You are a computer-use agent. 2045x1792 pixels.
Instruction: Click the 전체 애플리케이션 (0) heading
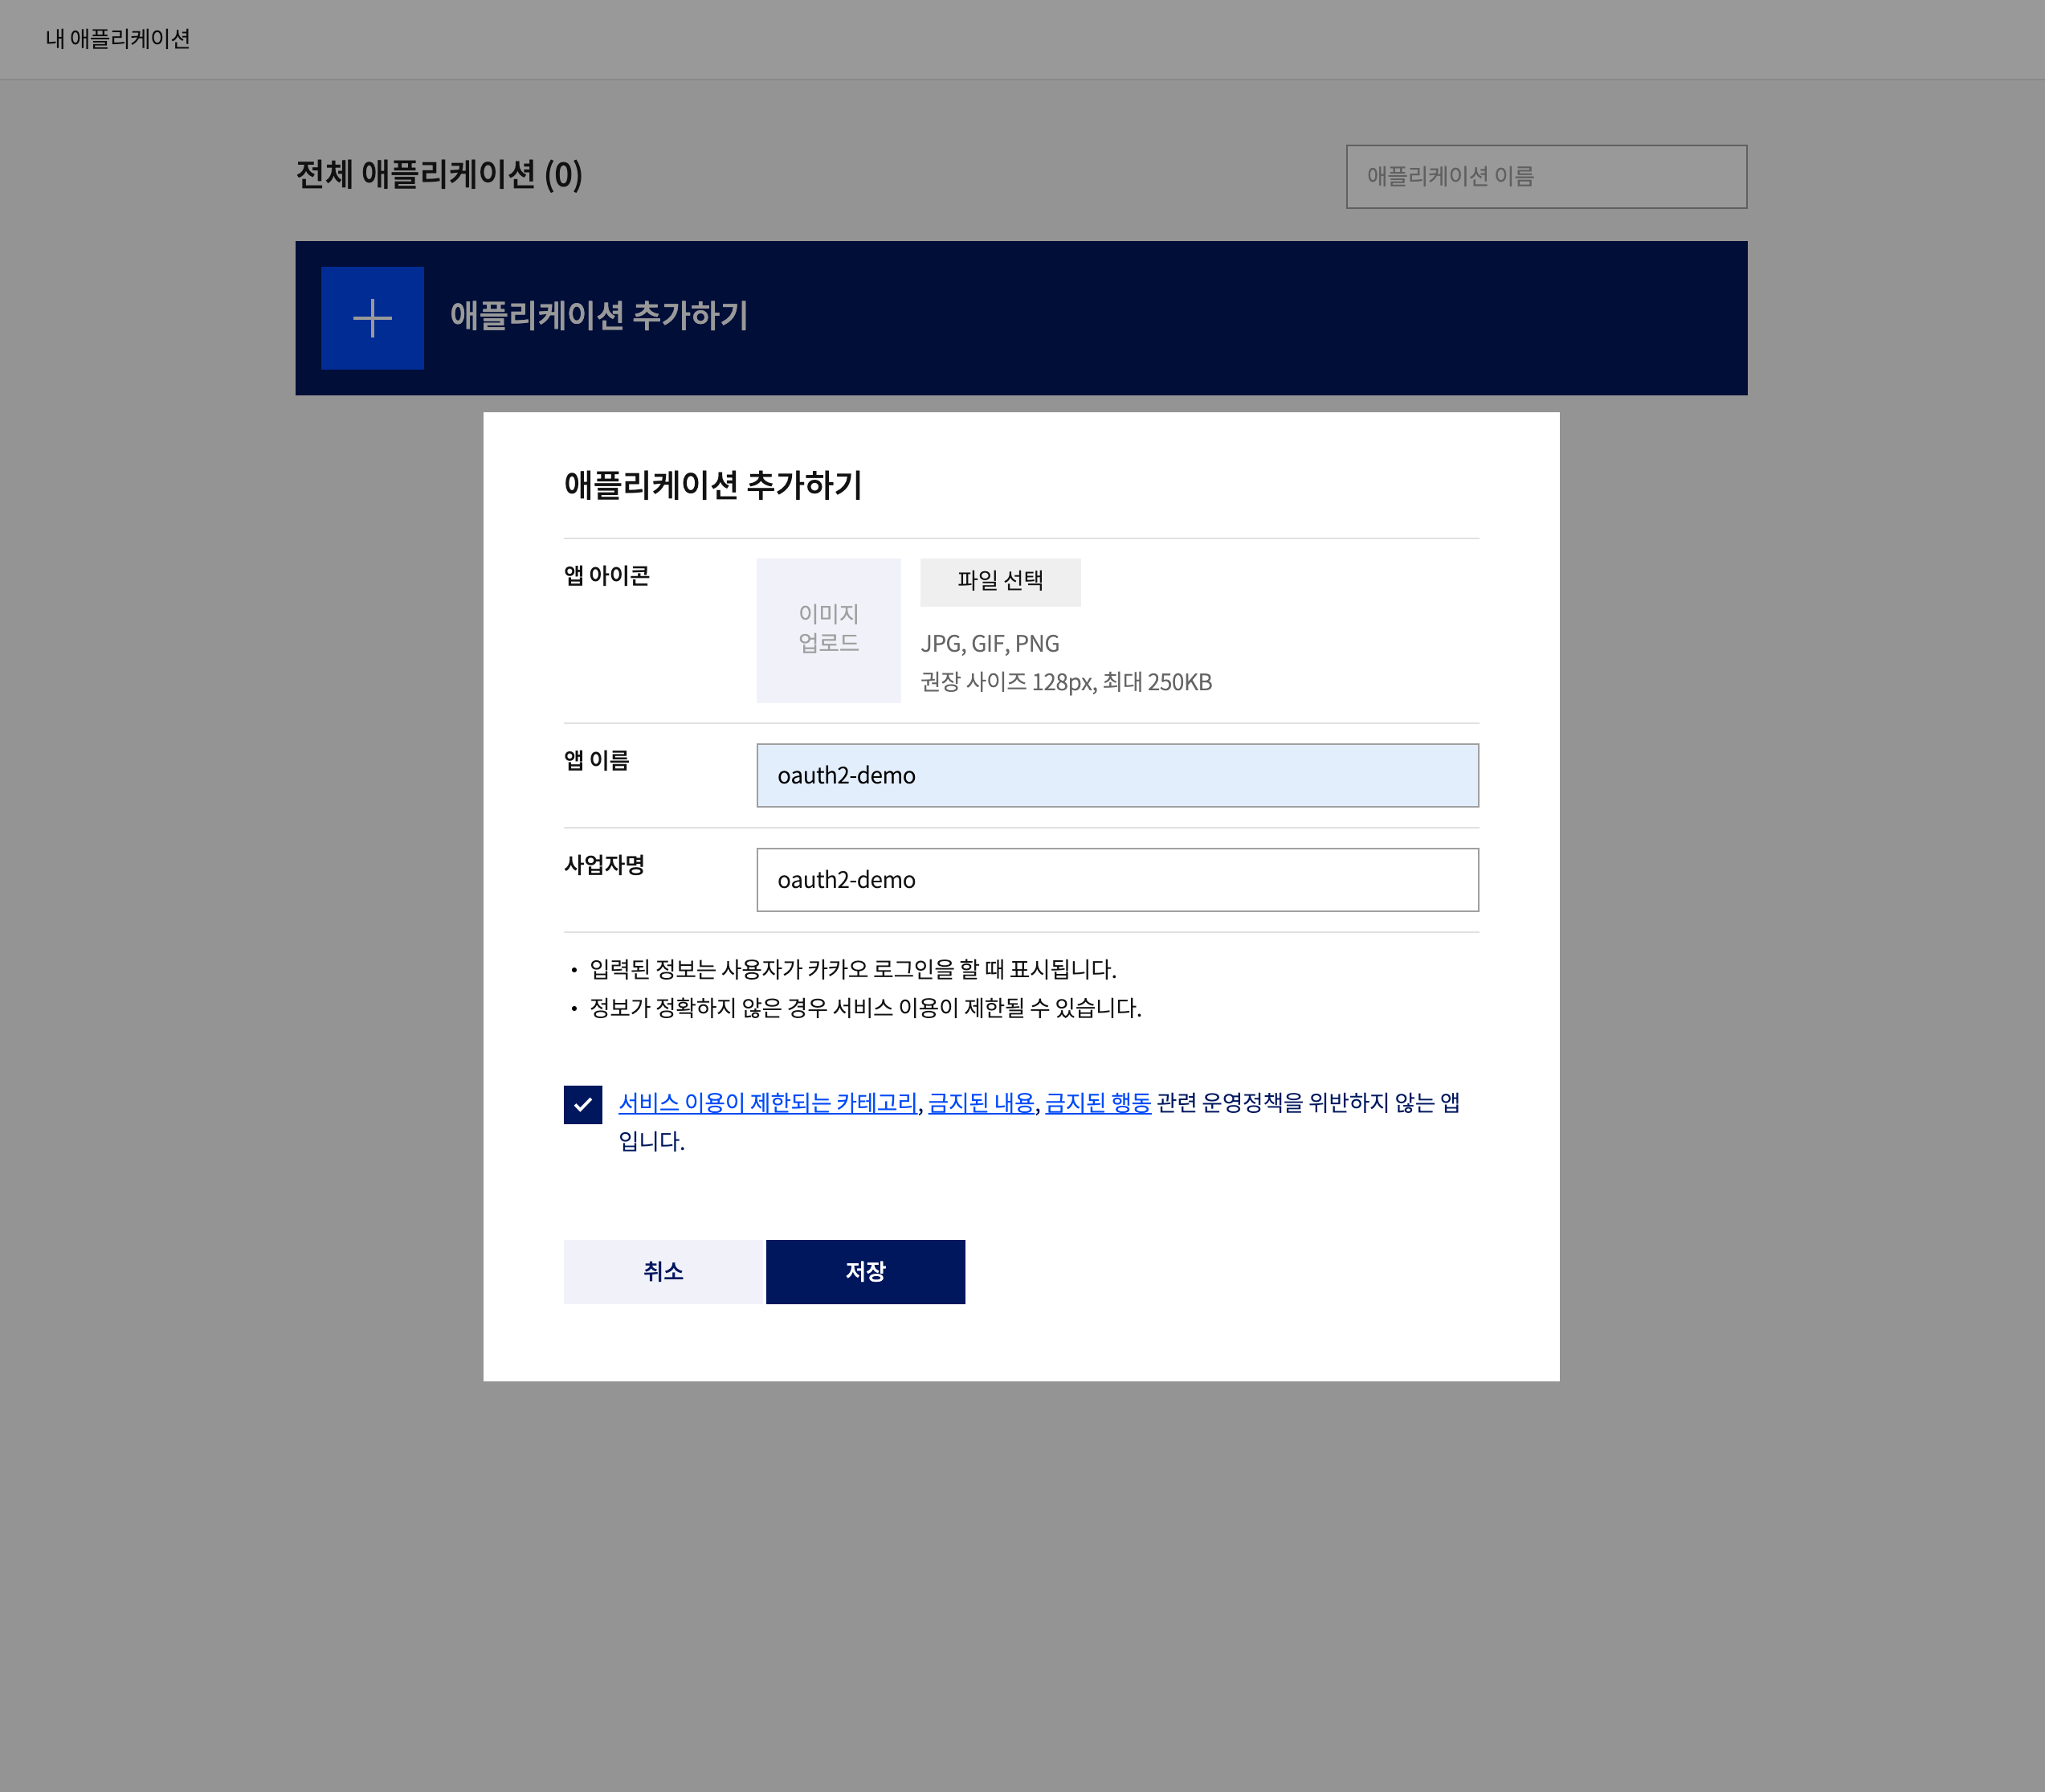(x=439, y=174)
